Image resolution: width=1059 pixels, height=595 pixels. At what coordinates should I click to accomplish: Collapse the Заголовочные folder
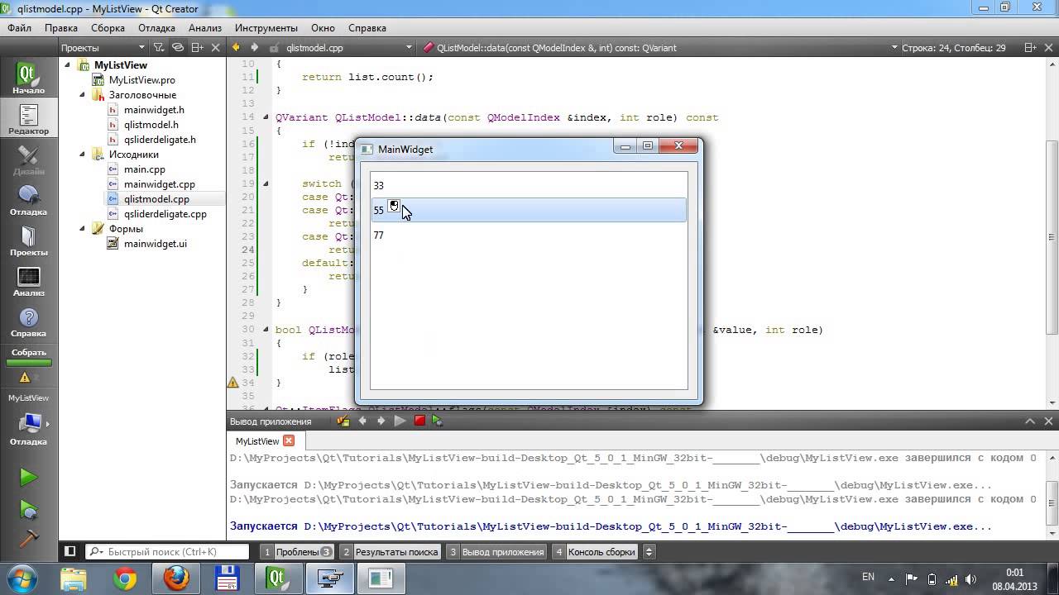(82, 95)
